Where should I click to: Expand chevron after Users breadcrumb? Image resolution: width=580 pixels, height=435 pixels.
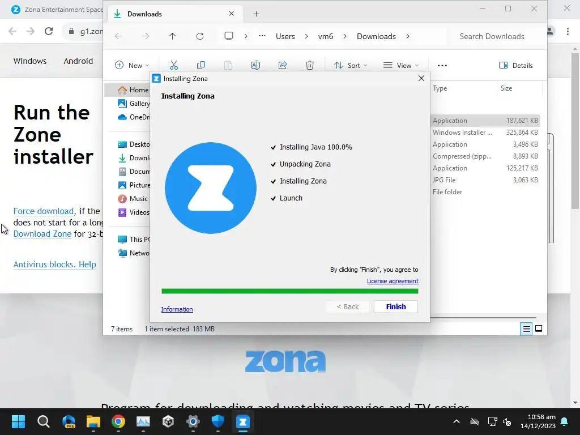click(306, 36)
